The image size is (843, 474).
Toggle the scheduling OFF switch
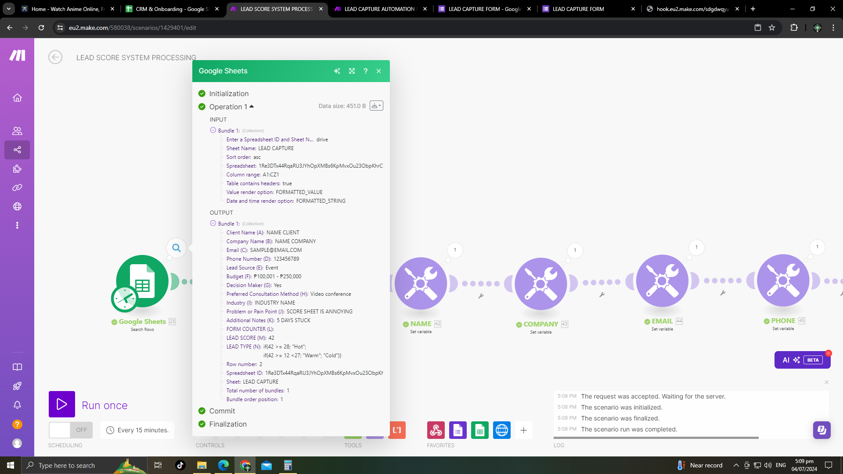point(71,430)
